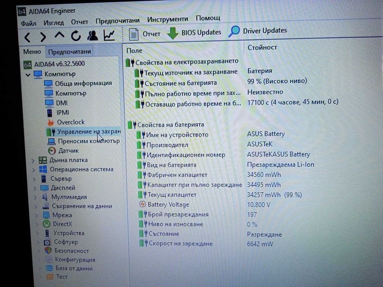Collapse the Компютър tree branch
383x287 pixels.
(x=28, y=75)
